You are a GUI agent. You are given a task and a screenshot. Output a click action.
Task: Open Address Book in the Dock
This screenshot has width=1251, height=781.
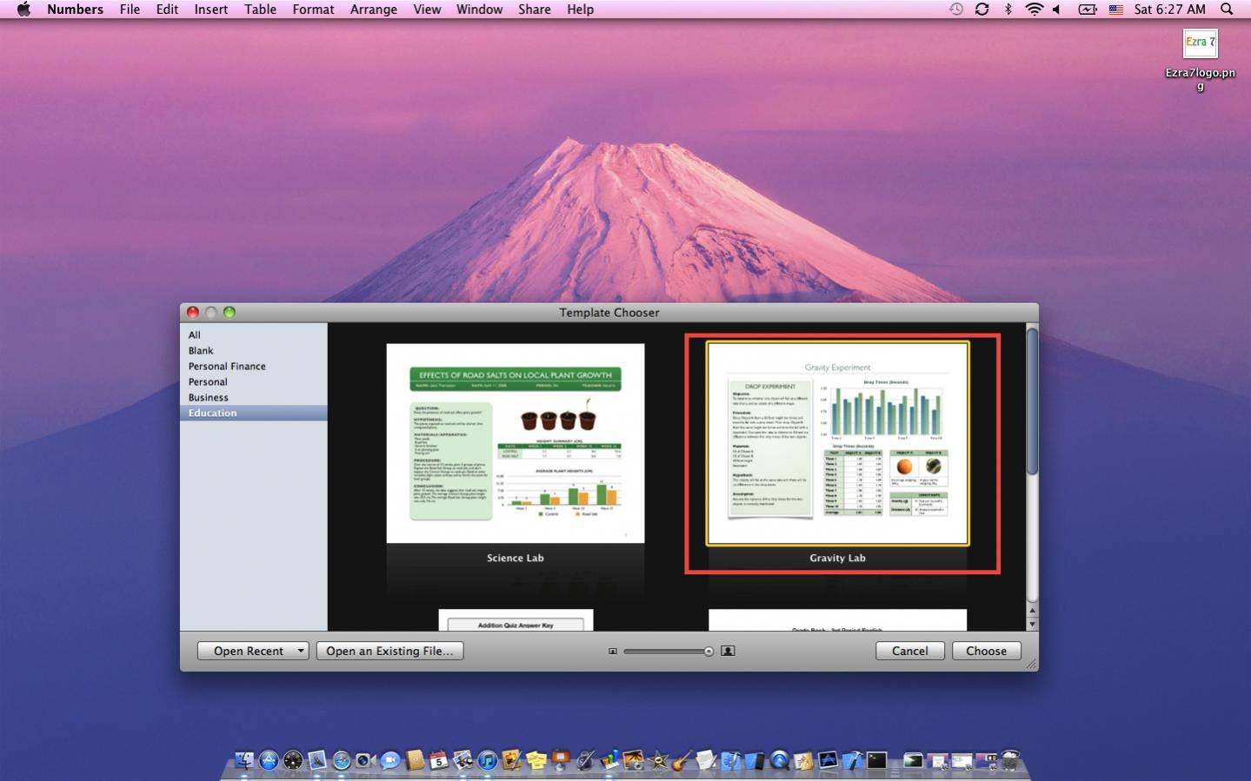pos(415,761)
